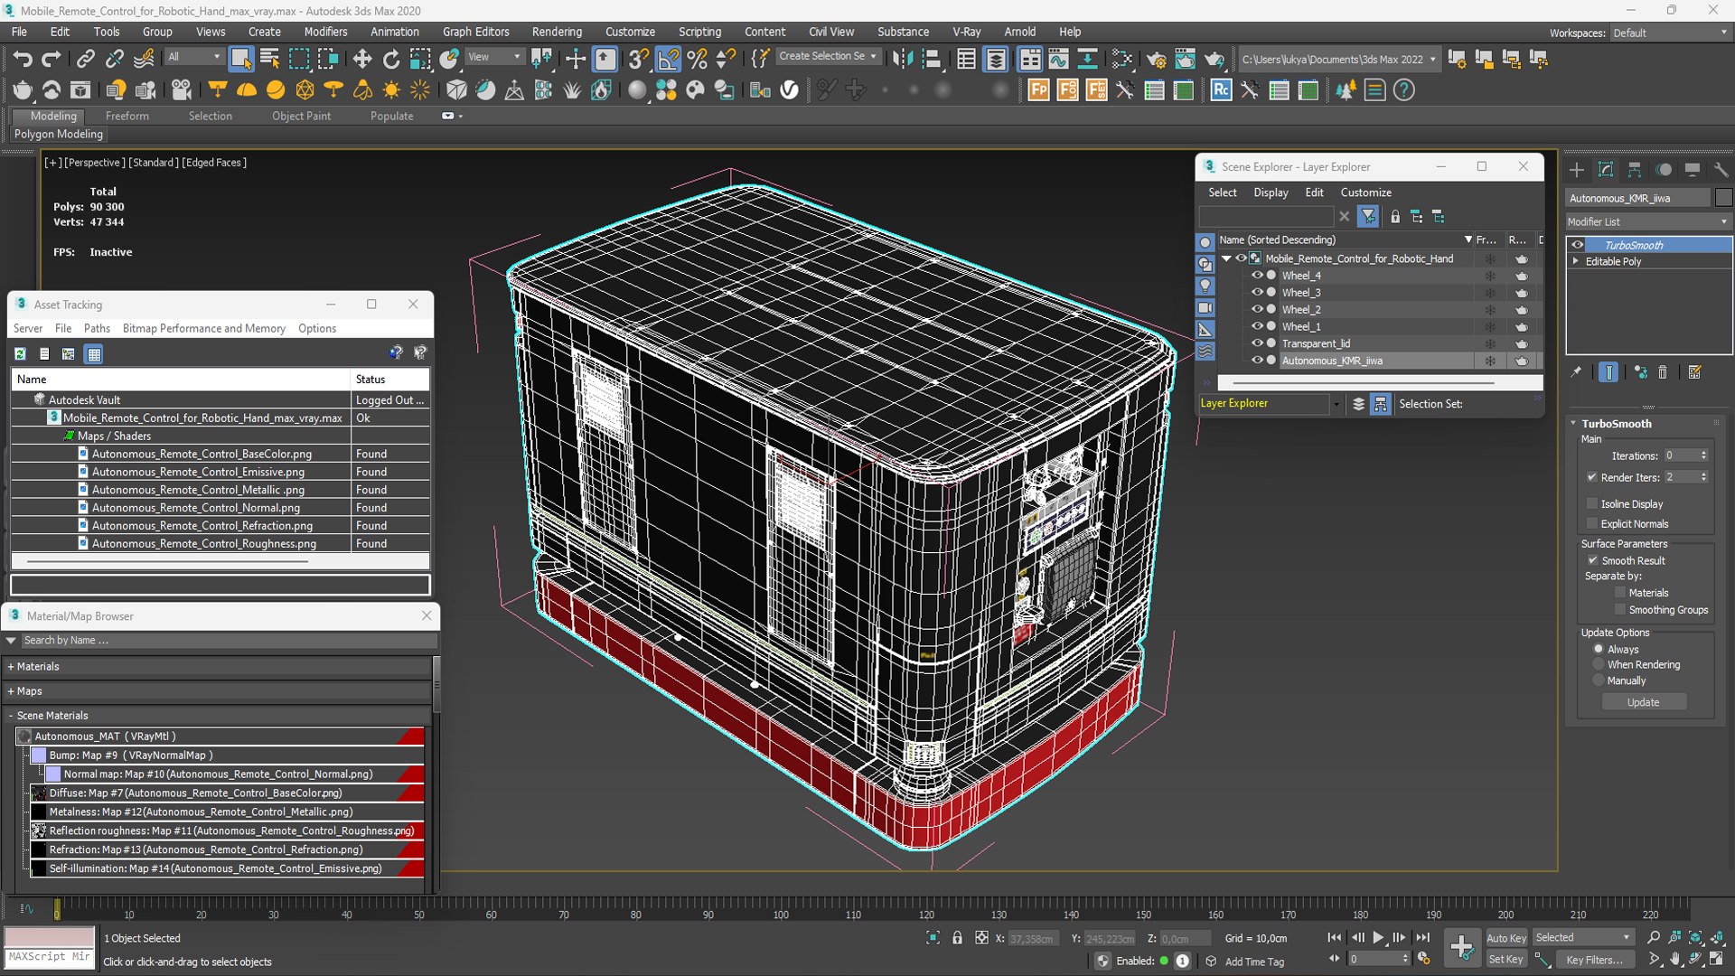Open the Modifier List dropdown
1735x976 pixels.
[x=1647, y=221]
